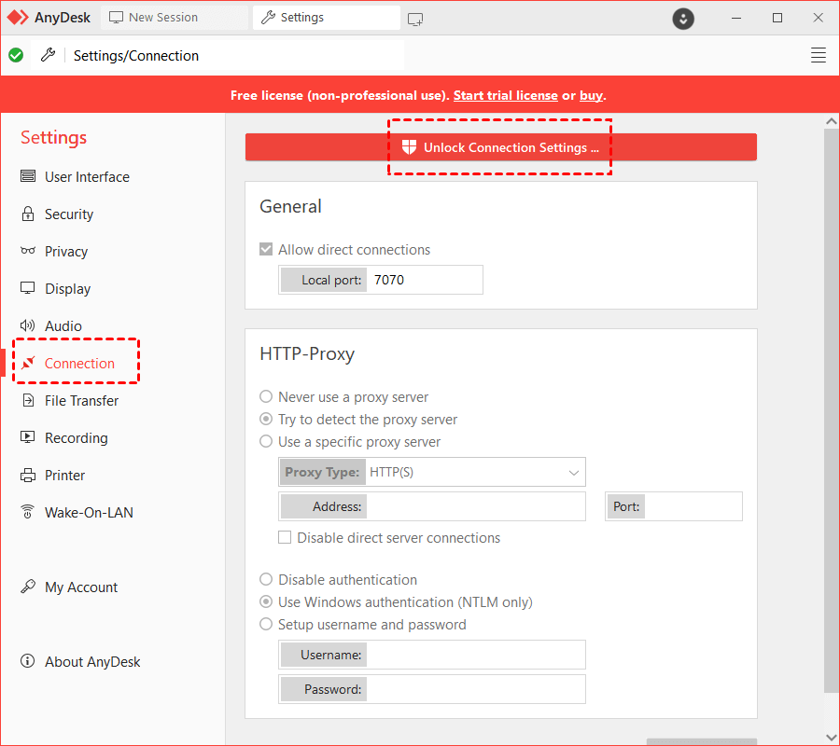Screen dimensions: 840x746
Task: Click the File Transfer document icon
Action: tap(28, 400)
